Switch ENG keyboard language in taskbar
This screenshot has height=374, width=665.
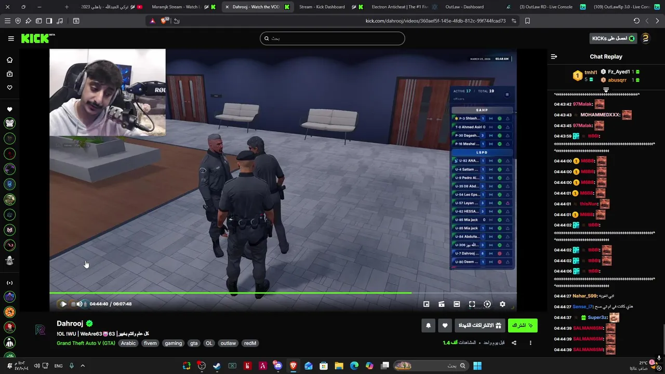click(58, 366)
